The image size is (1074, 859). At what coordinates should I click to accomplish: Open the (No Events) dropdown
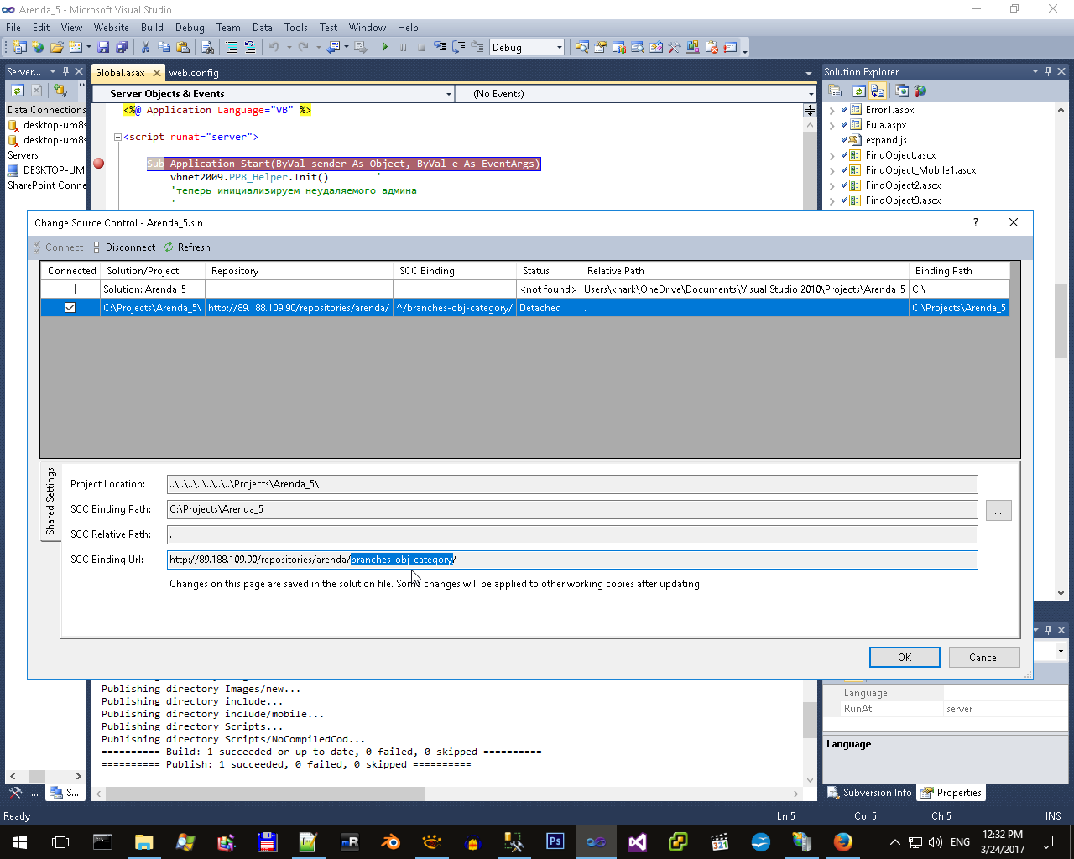[811, 94]
